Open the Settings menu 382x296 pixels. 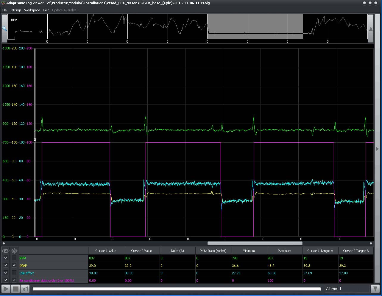[x=15, y=10]
